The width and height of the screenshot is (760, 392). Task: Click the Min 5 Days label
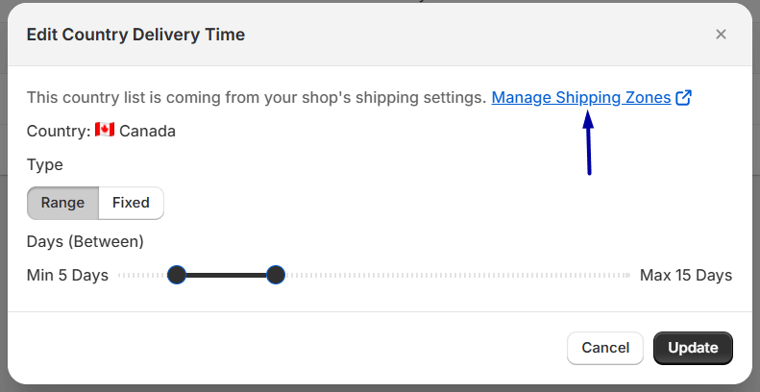click(67, 276)
